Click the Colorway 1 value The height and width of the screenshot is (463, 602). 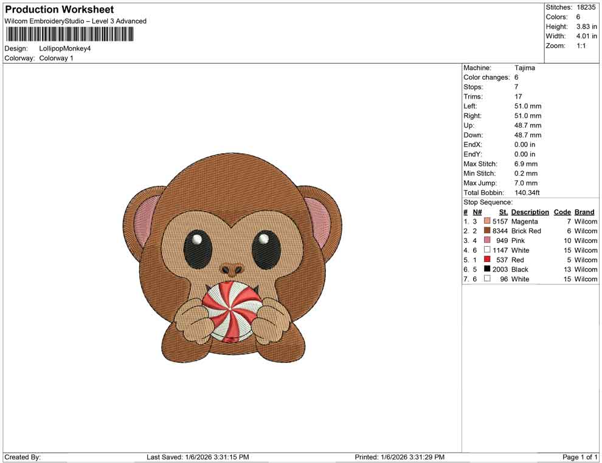[x=57, y=58]
